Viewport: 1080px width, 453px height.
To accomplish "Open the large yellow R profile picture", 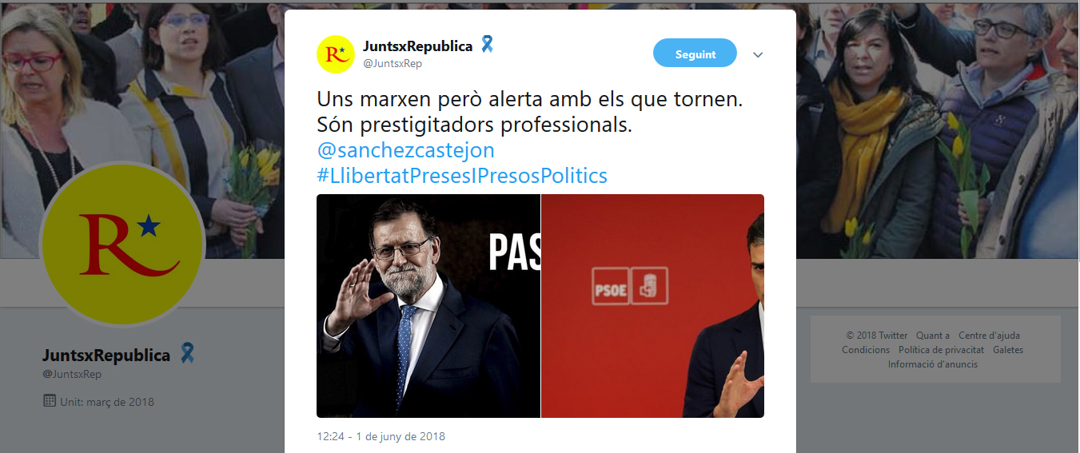I will (x=122, y=244).
